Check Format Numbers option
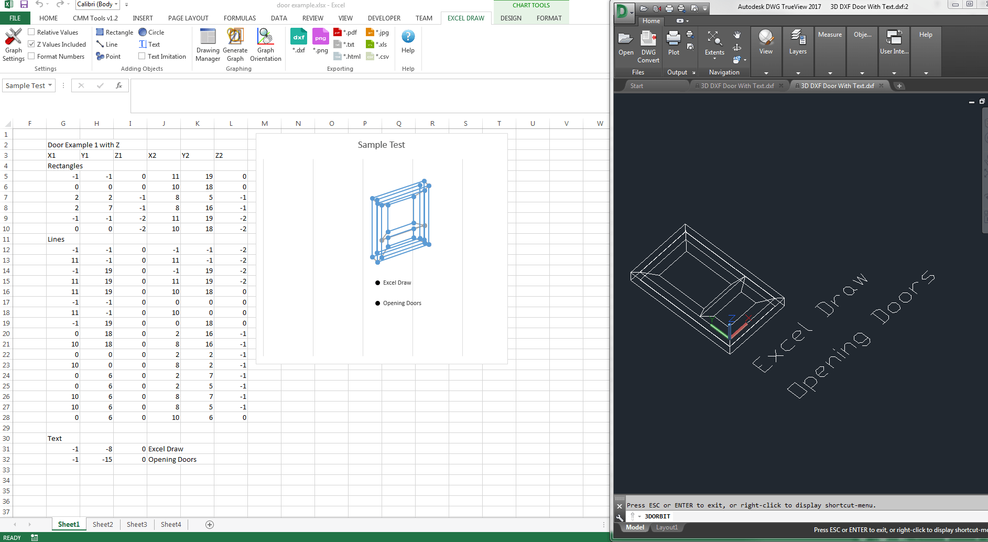Screen dimensions: 988x542 tap(30, 56)
